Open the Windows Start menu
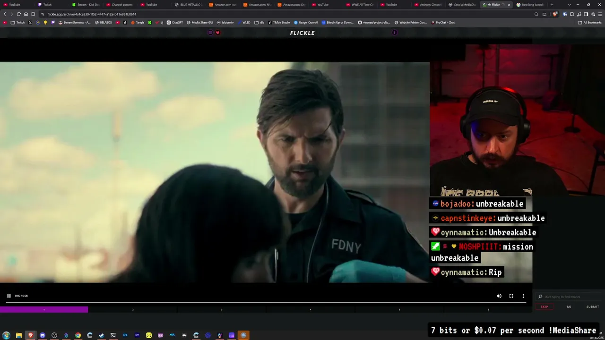 [7, 335]
